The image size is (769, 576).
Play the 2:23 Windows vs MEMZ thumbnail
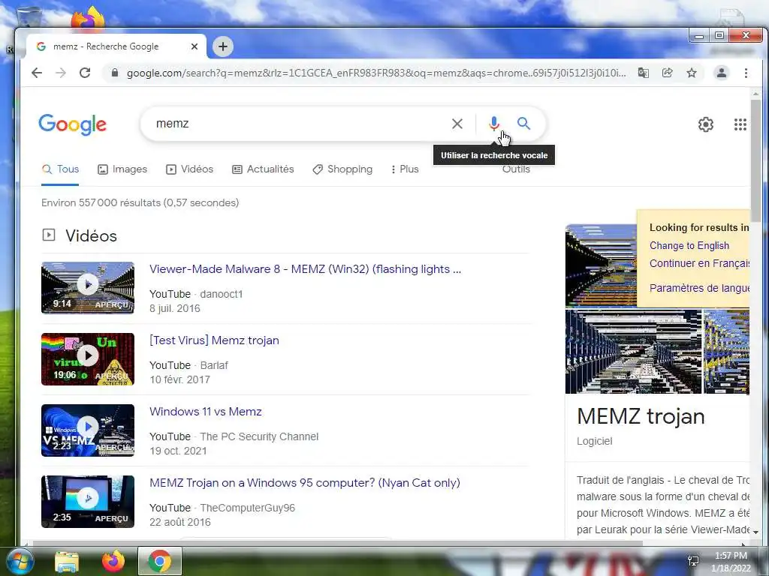(x=88, y=430)
